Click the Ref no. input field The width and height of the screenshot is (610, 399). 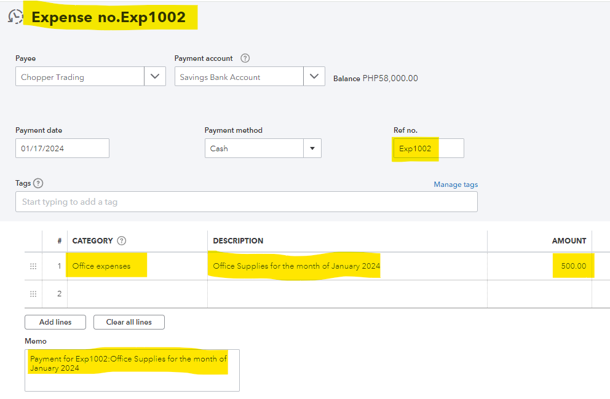click(428, 148)
